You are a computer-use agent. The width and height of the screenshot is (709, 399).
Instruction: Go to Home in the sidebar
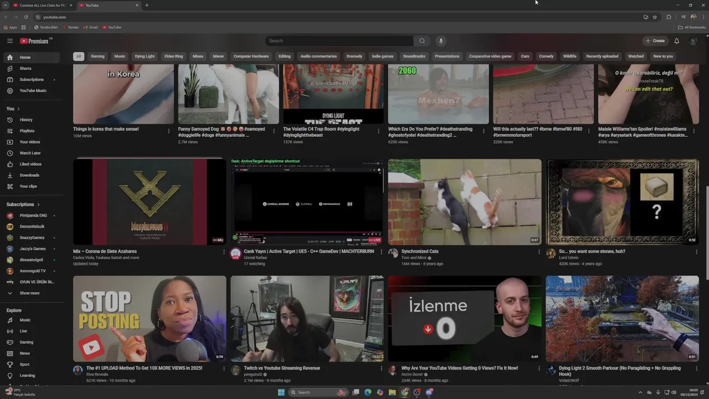tap(33, 57)
